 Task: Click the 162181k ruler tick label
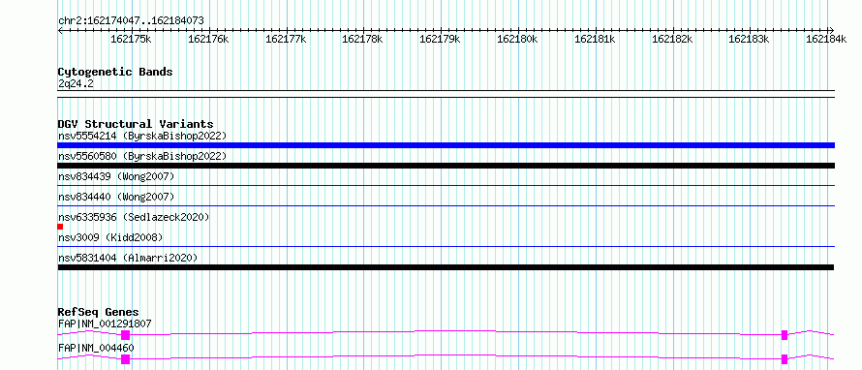pos(595,39)
